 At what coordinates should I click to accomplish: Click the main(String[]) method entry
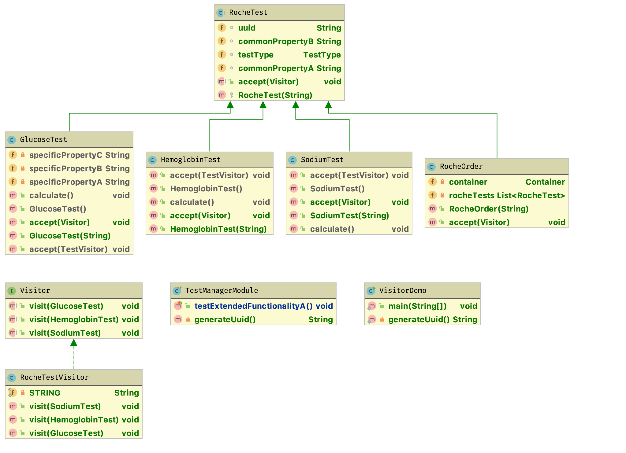point(417,306)
